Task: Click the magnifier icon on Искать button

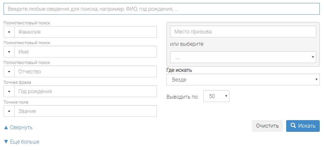Action: point(293,126)
